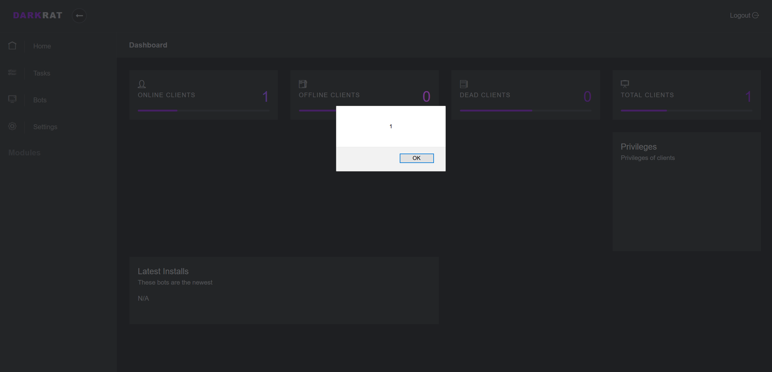
Task: Click the Total Clients progress bar
Action: point(686,111)
